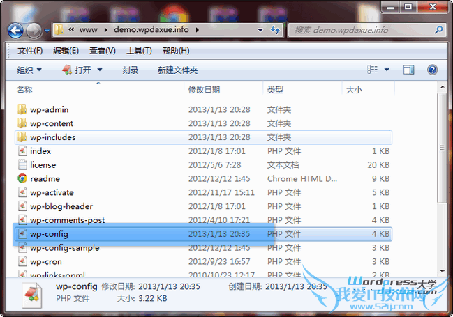Select the wp-admin folder icon
Viewport: 453px width, 317px height.
point(22,109)
